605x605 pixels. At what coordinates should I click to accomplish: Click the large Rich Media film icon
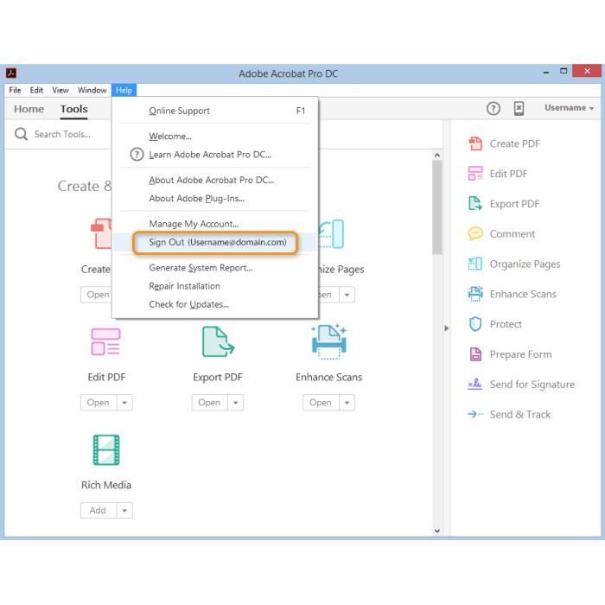point(106,450)
